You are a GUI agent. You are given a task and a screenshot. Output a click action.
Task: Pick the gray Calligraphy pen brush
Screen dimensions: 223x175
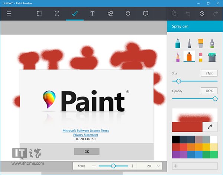(x=189, y=43)
